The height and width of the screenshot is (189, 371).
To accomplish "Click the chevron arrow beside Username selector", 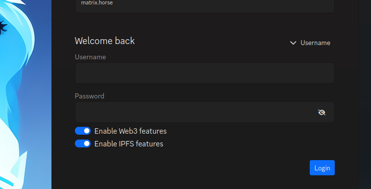I will pyautogui.click(x=293, y=43).
